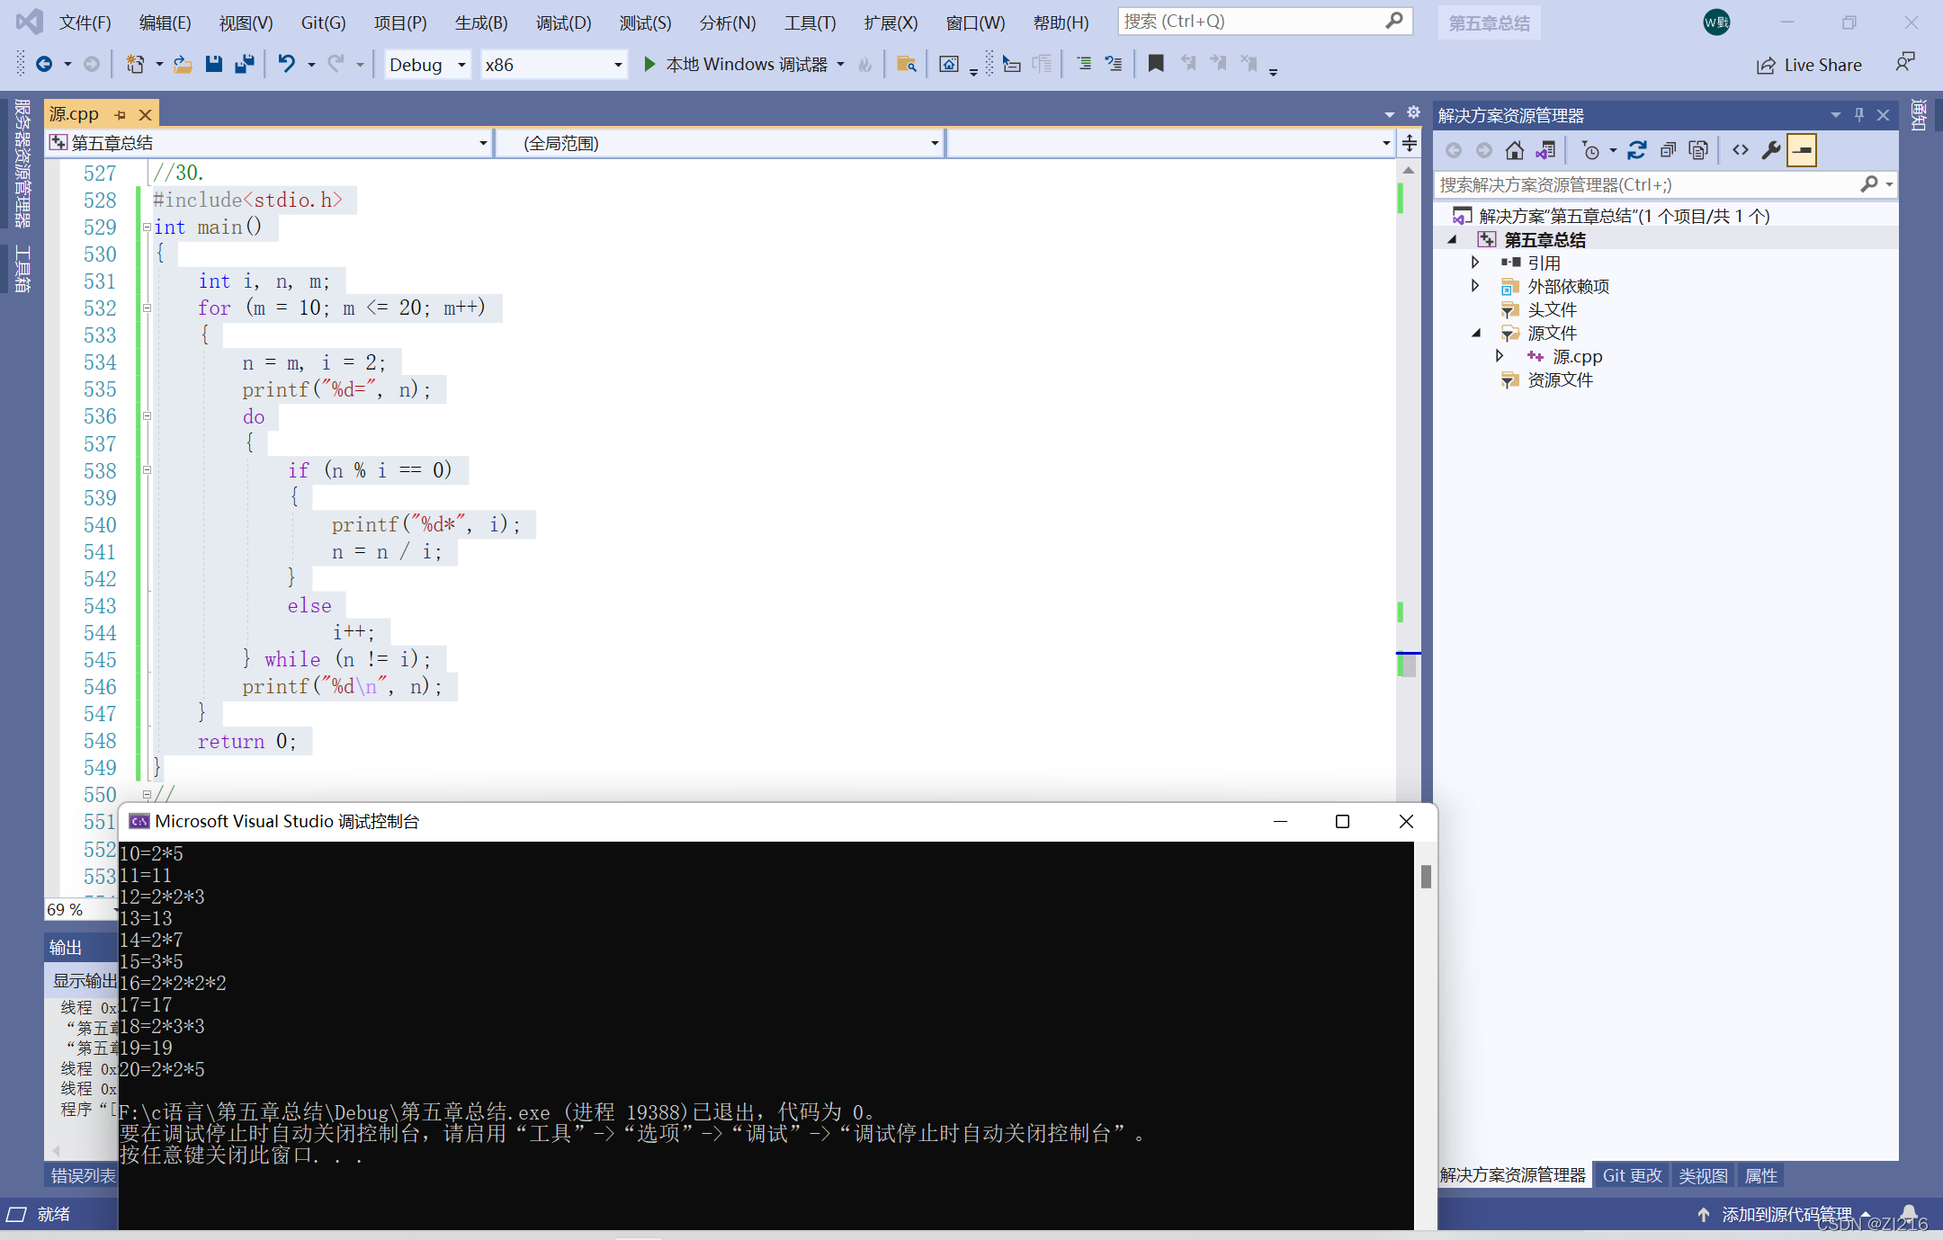Pin the Solution Explorer panel

point(1859,115)
